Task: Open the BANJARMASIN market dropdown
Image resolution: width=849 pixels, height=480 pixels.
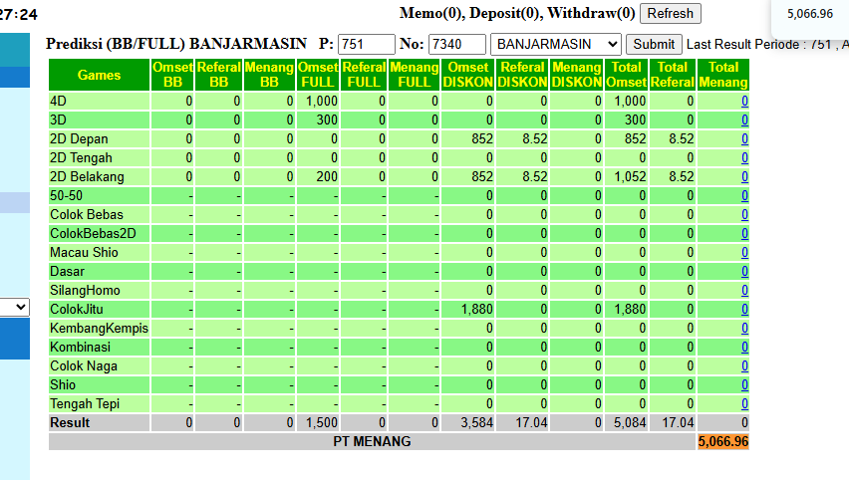Action: [555, 45]
